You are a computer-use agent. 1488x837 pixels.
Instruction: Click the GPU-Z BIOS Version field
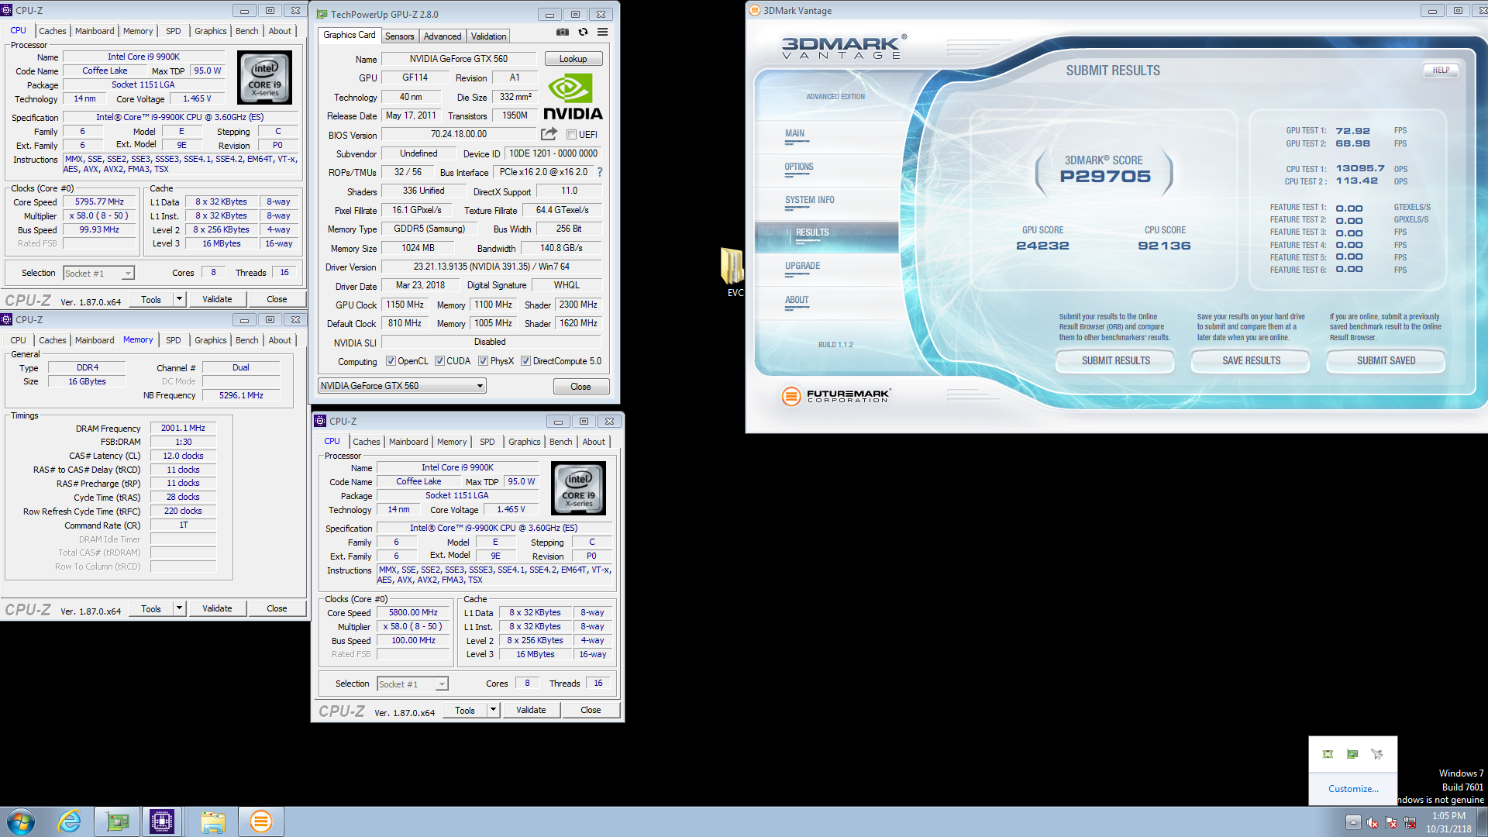pyautogui.click(x=459, y=134)
